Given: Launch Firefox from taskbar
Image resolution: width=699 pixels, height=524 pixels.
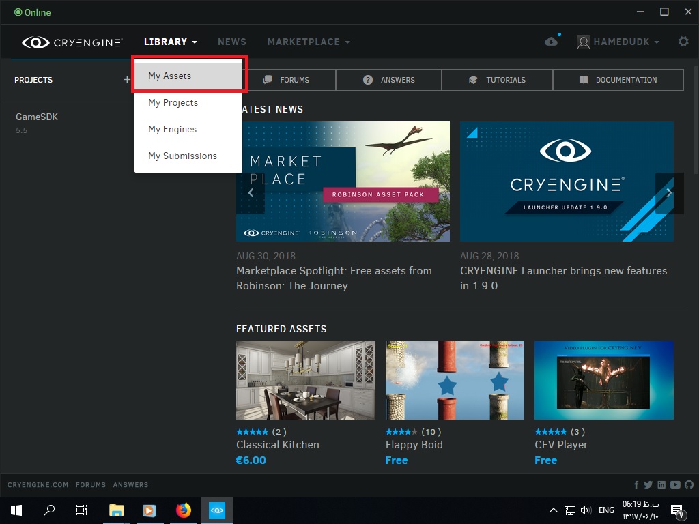Looking at the screenshot, I should tap(183, 510).
